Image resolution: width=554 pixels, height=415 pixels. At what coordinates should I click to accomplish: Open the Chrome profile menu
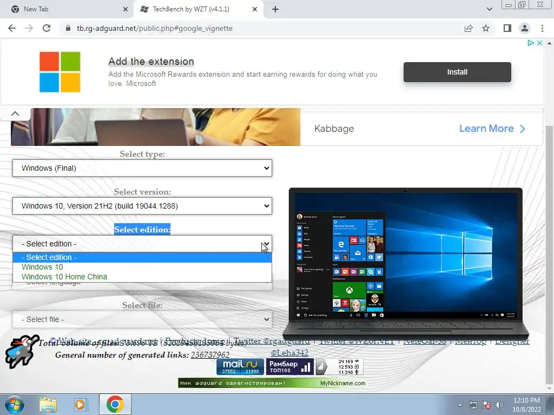click(x=525, y=28)
